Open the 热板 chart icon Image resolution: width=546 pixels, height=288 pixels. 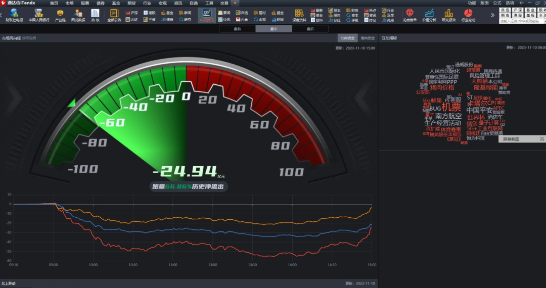95,15
